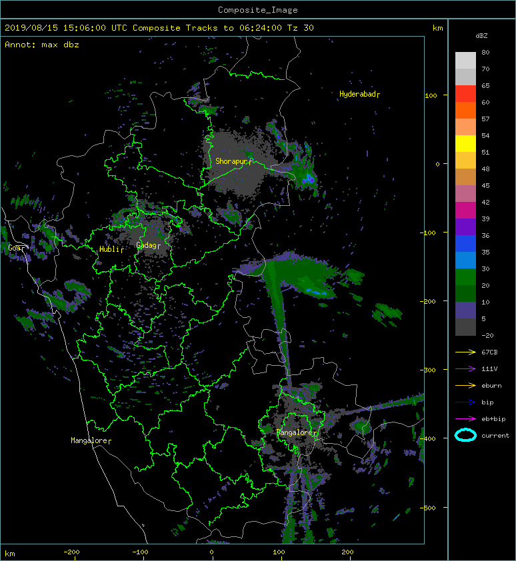Click the eb+bip legend label
Screen dimensions: 516x561
(x=493, y=419)
